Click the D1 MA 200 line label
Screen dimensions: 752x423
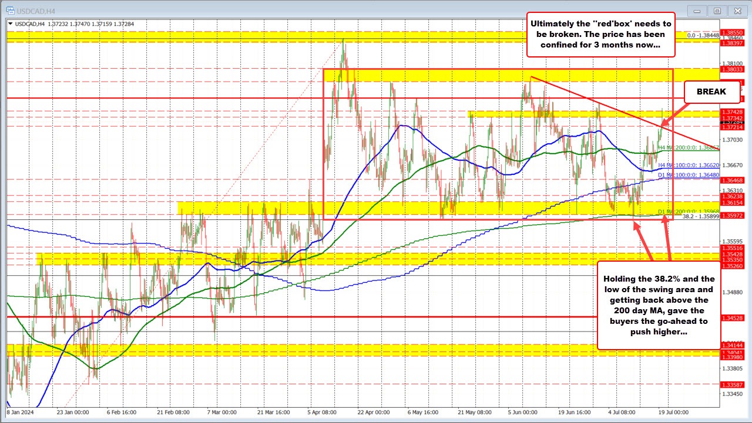click(689, 210)
